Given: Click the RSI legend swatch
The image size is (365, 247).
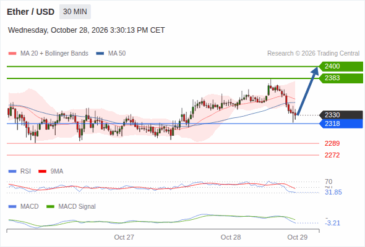Looking at the screenshot, I should [x=12, y=172].
